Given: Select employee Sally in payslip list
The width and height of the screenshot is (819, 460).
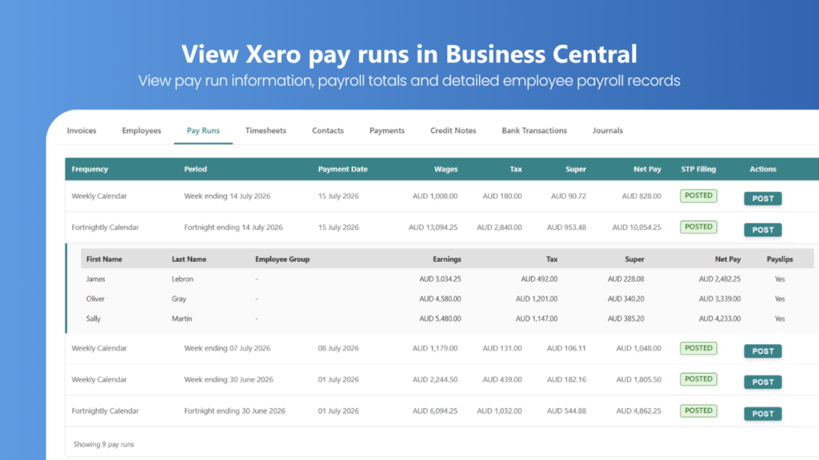Looking at the screenshot, I should (93, 319).
